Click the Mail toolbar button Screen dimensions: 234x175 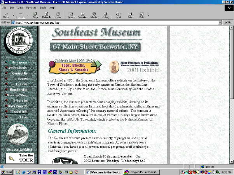[x=118, y=16]
